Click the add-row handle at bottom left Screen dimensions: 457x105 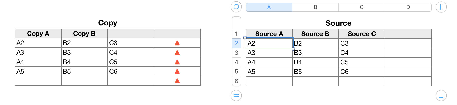[x=236, y=95]
